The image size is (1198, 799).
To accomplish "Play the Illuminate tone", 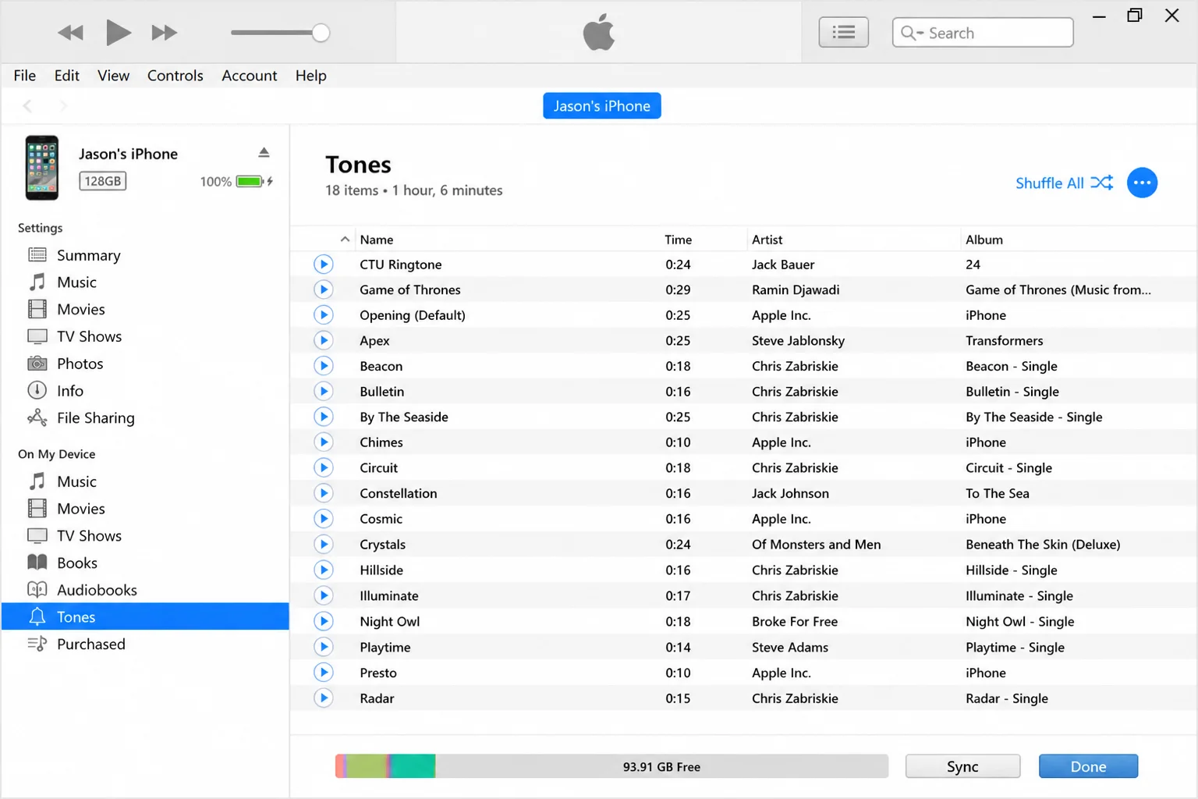I will pyautogui.click(x=324, y=595).
